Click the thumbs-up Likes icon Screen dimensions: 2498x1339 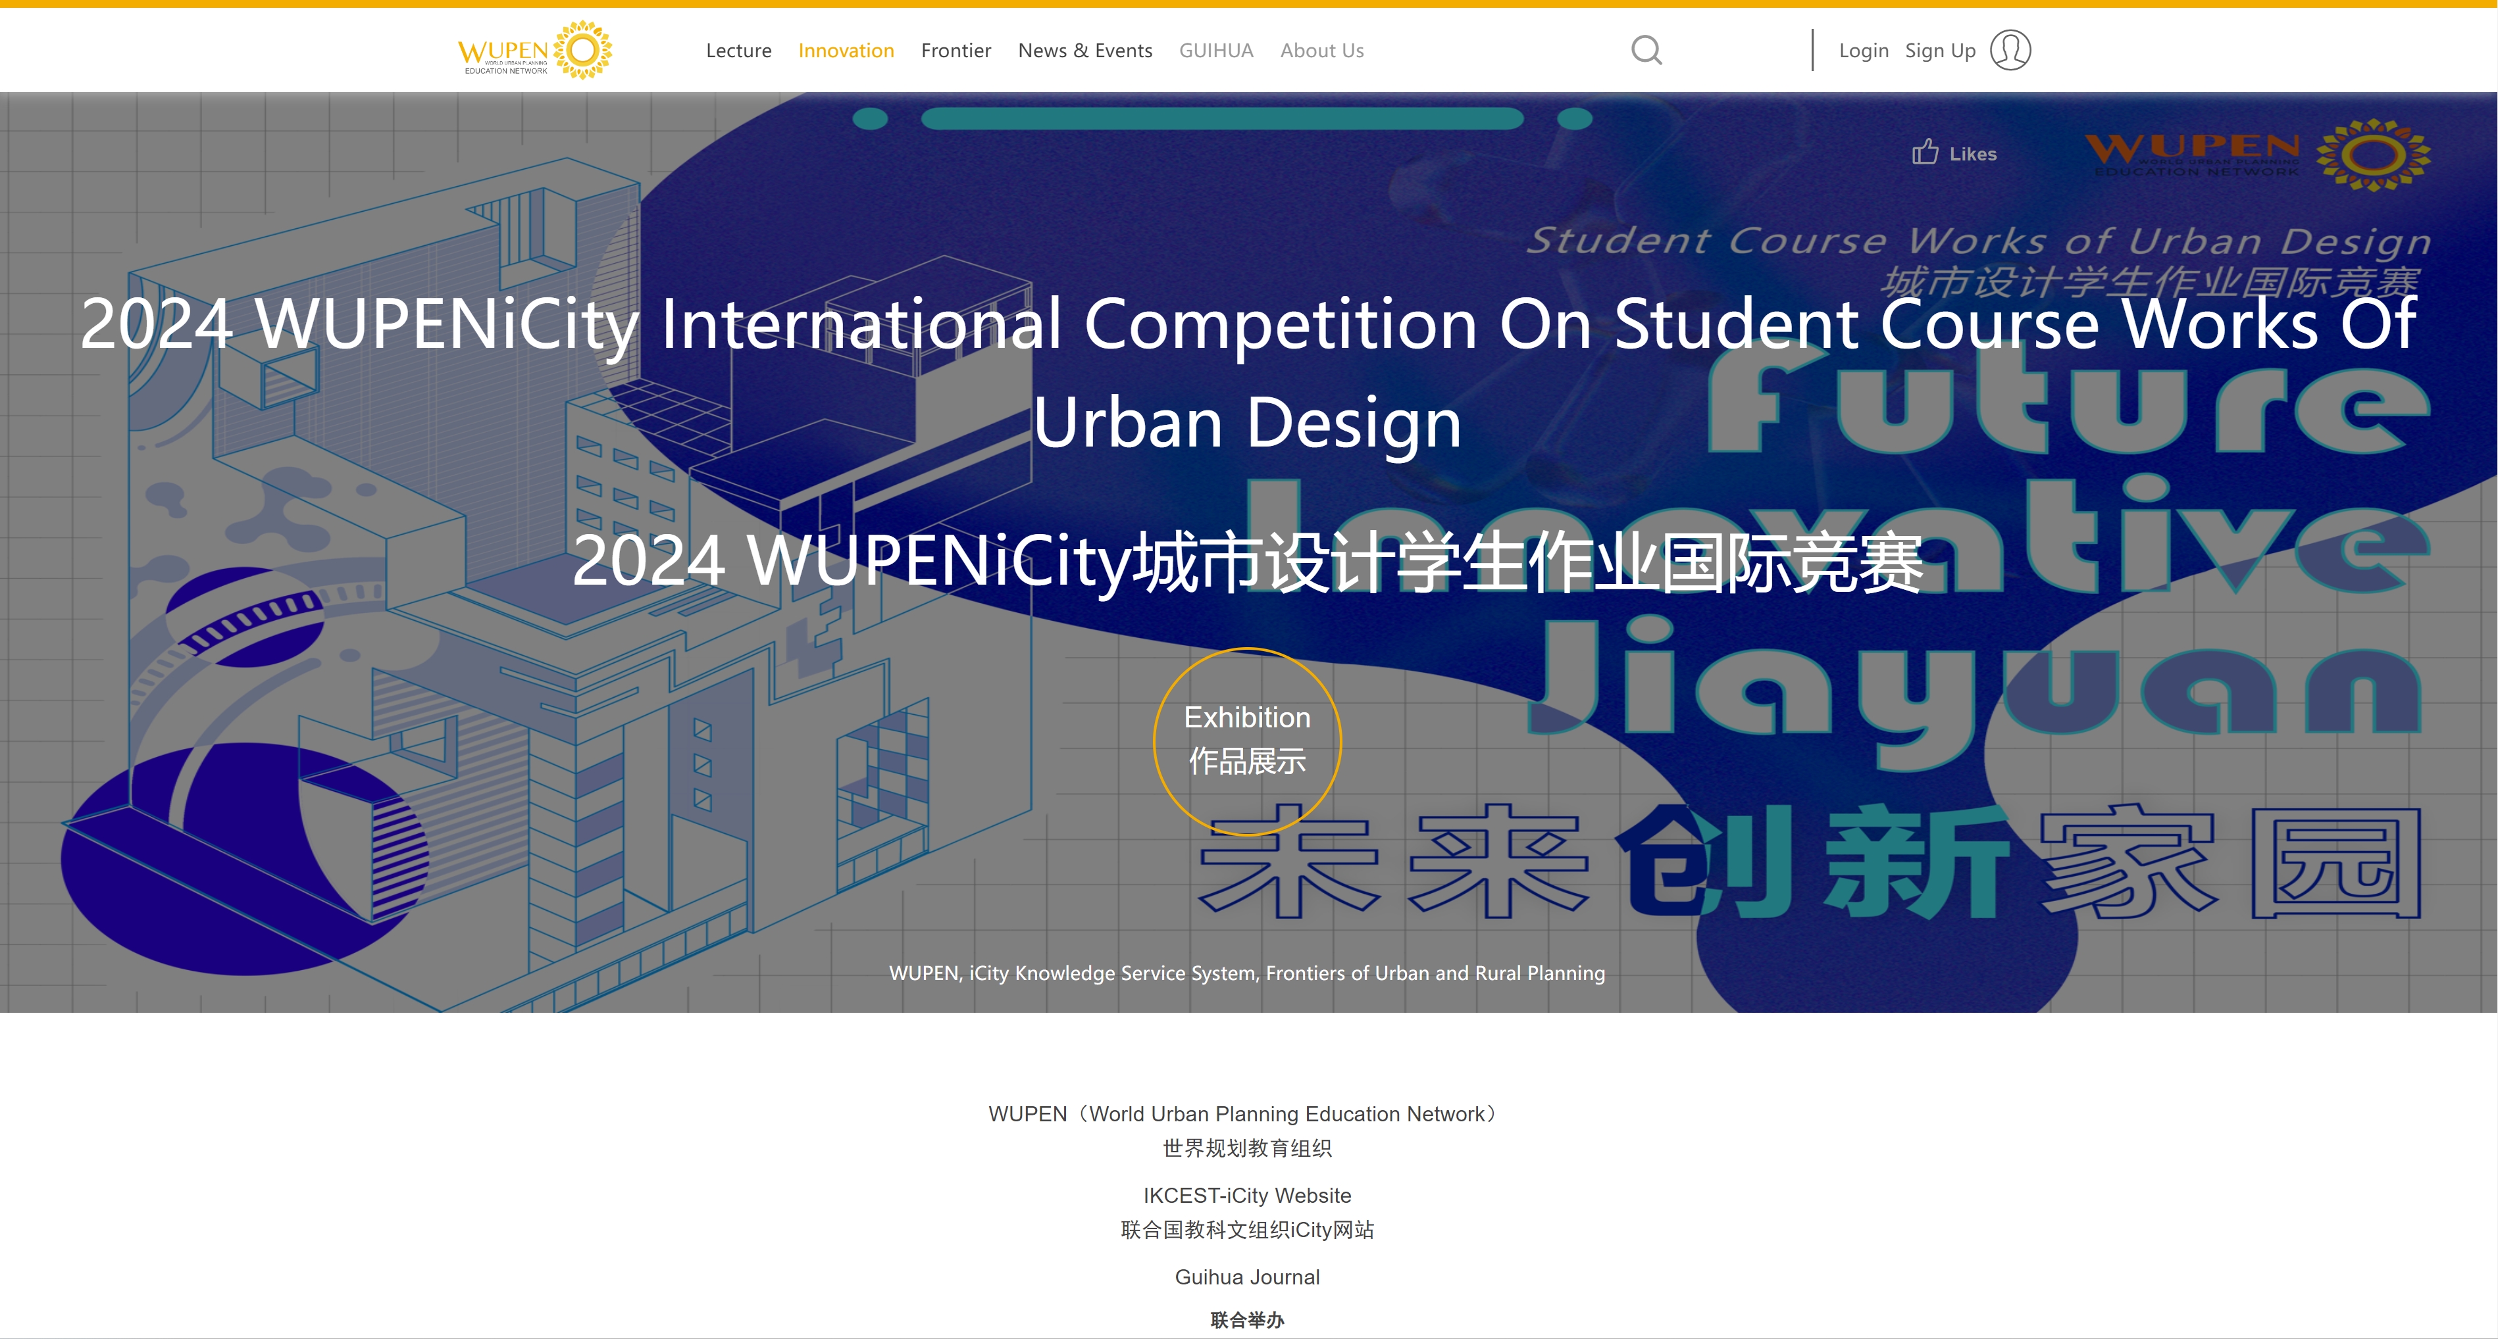[x=1925, y=152]
